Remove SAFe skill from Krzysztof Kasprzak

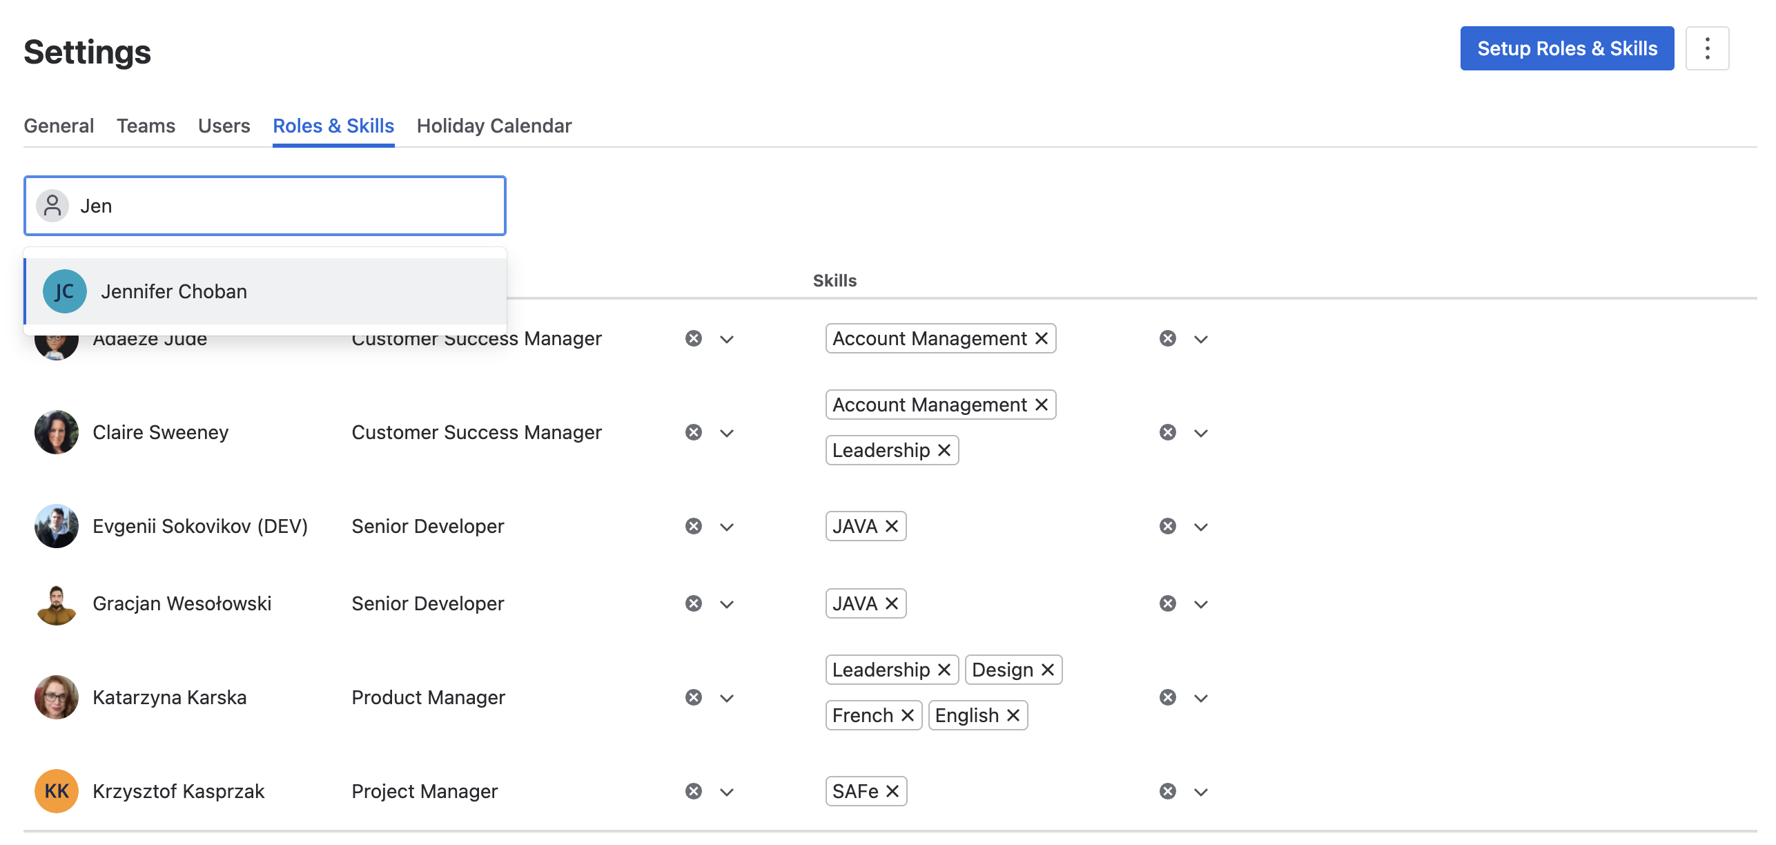(892, 791)
